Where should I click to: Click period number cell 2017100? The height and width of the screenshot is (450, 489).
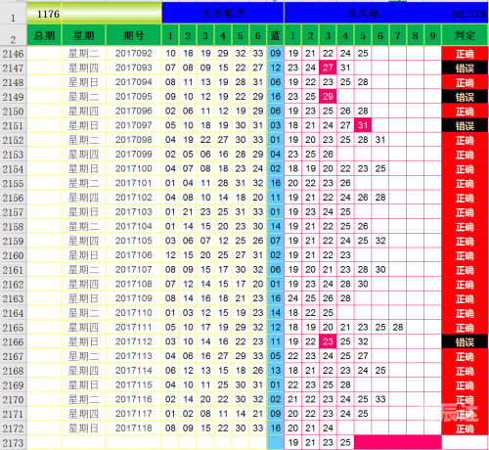(134, 168)
